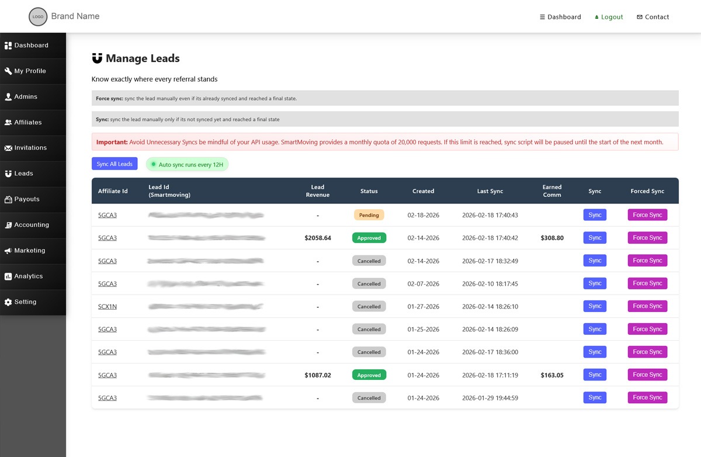Click the Pending status badge
Image resolution: width=701 pixels, height=457 pixels.
(x=369, y=214)
